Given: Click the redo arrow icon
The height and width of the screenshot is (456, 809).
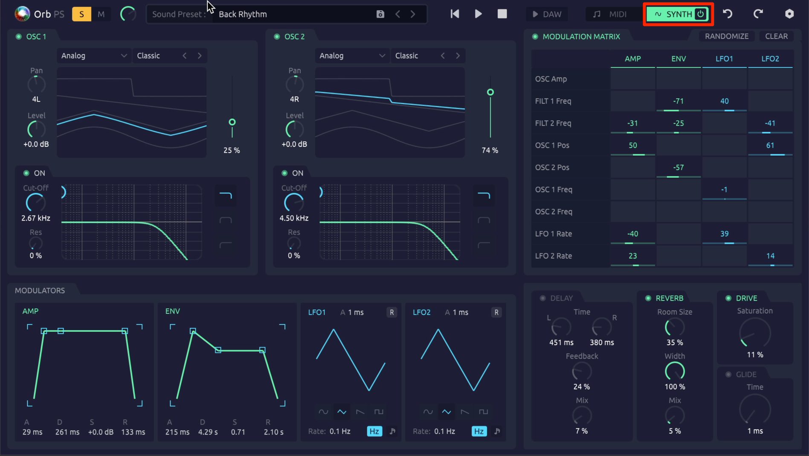Looking at the screenshot, I should (758, 14).
